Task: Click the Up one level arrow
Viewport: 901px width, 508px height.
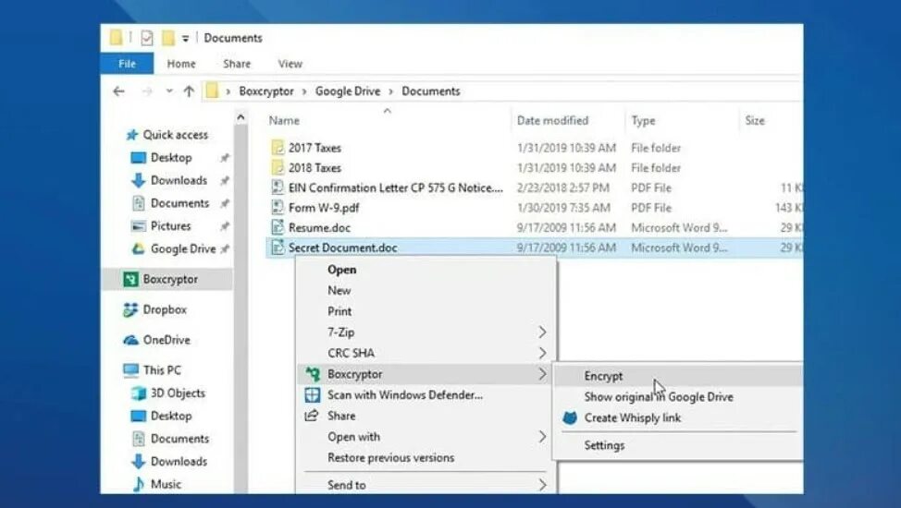Action: (189, 91)
